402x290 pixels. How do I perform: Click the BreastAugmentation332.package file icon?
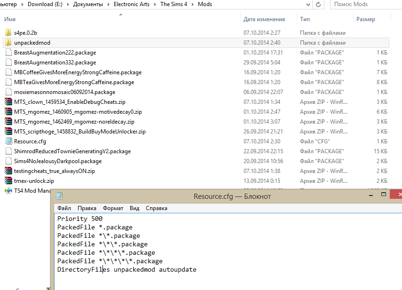pyautogui.click(x=8, y=62)
